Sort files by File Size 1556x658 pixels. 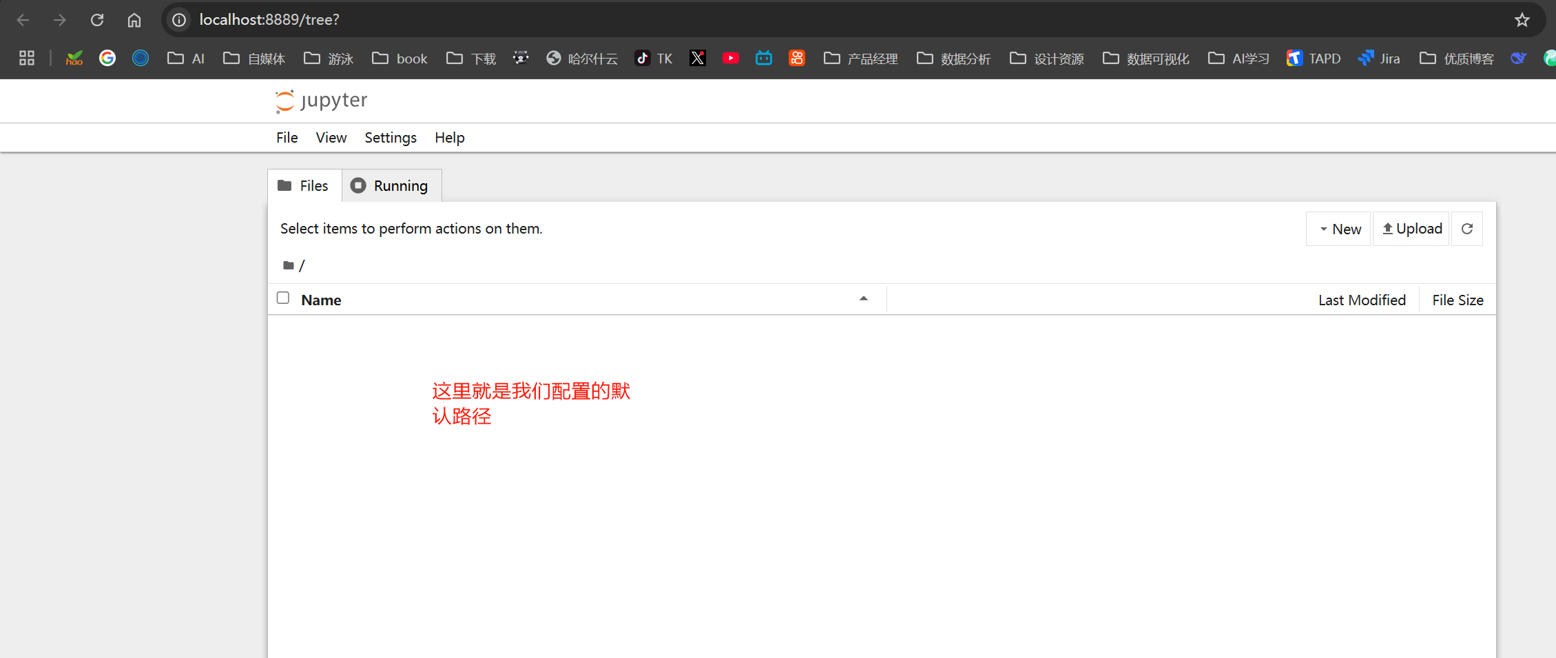[x=1458, y=300]
